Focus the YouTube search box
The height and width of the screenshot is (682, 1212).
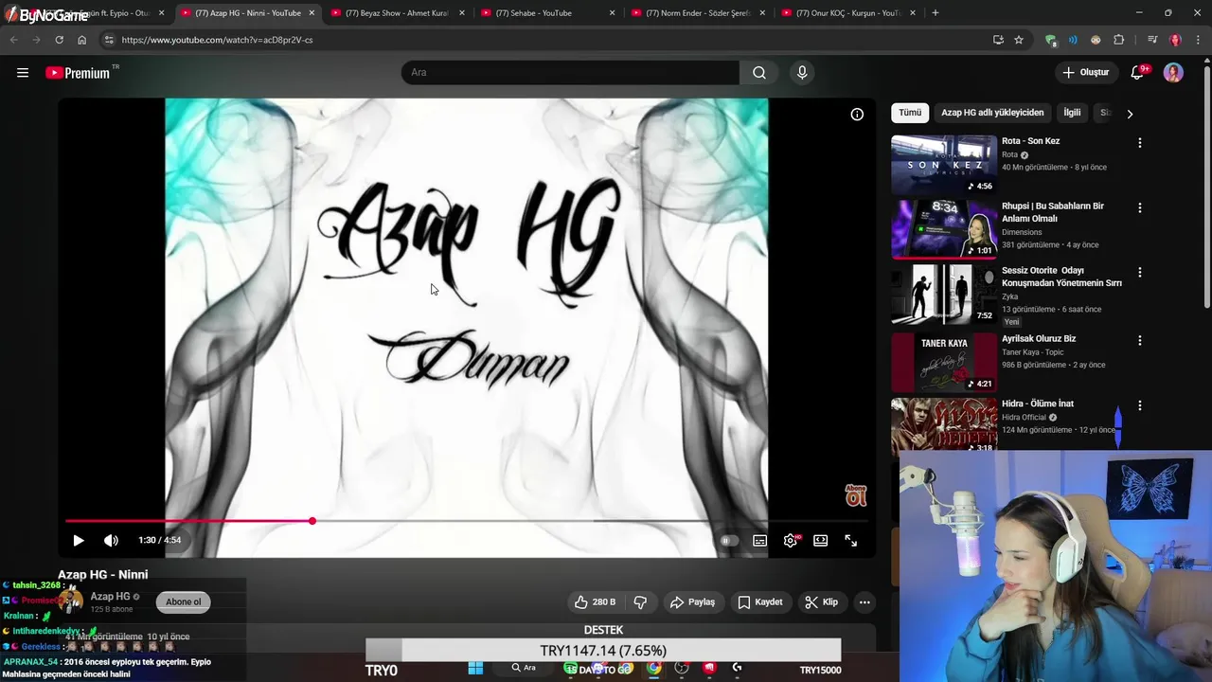point(570,73)
